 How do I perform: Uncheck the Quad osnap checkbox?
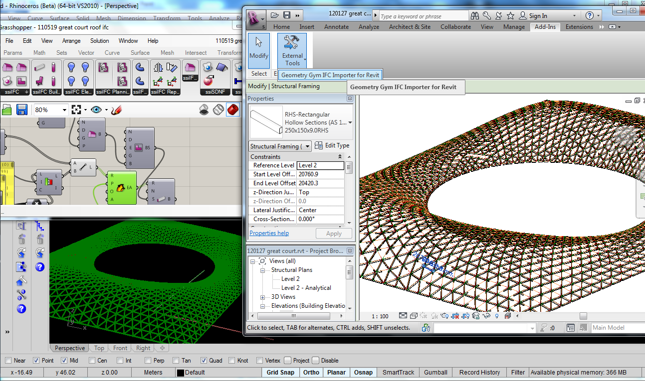pyautogui.click(x=204, y=361)
